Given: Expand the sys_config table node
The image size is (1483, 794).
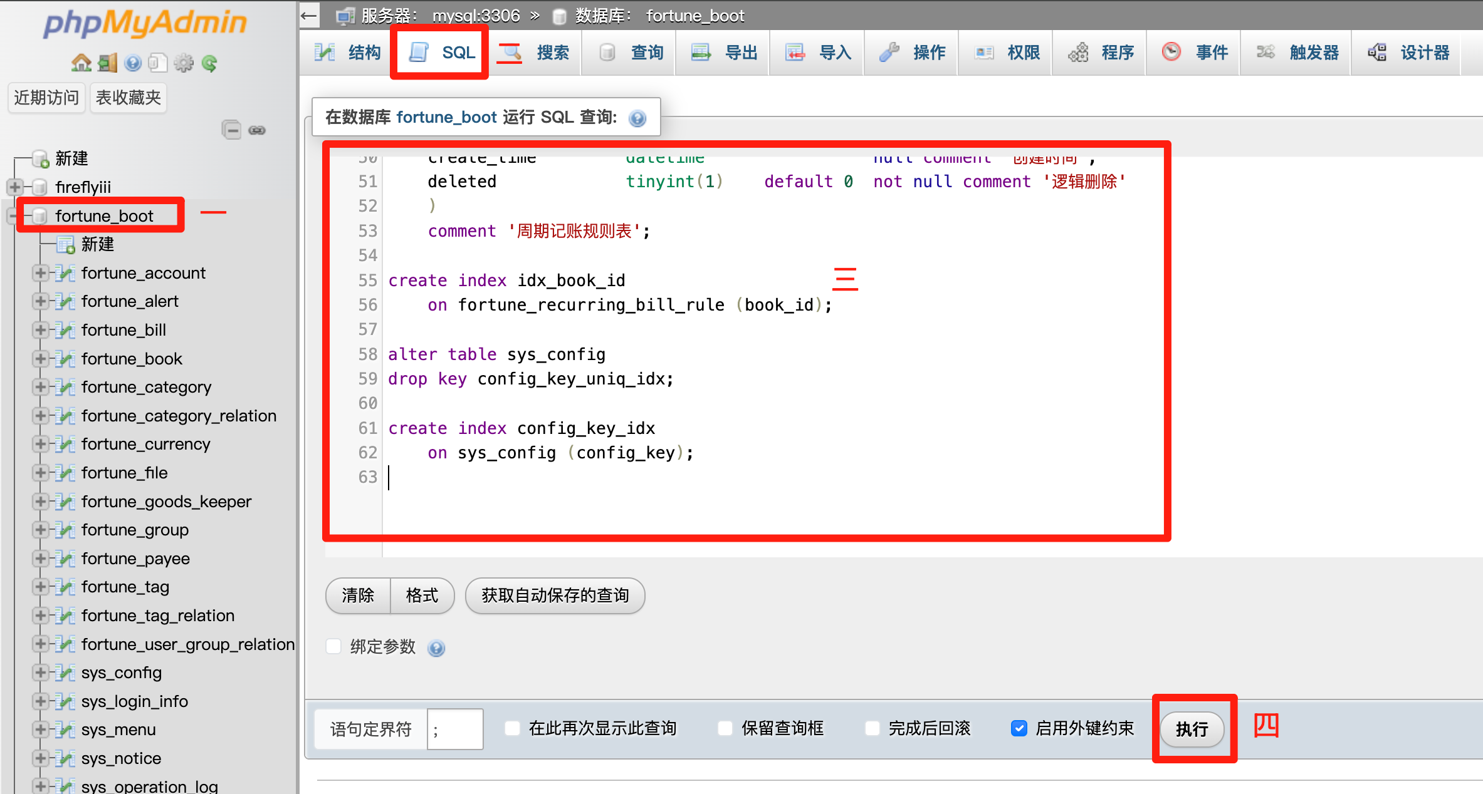Looking at the screenshot, I should (x=41, y=673).
